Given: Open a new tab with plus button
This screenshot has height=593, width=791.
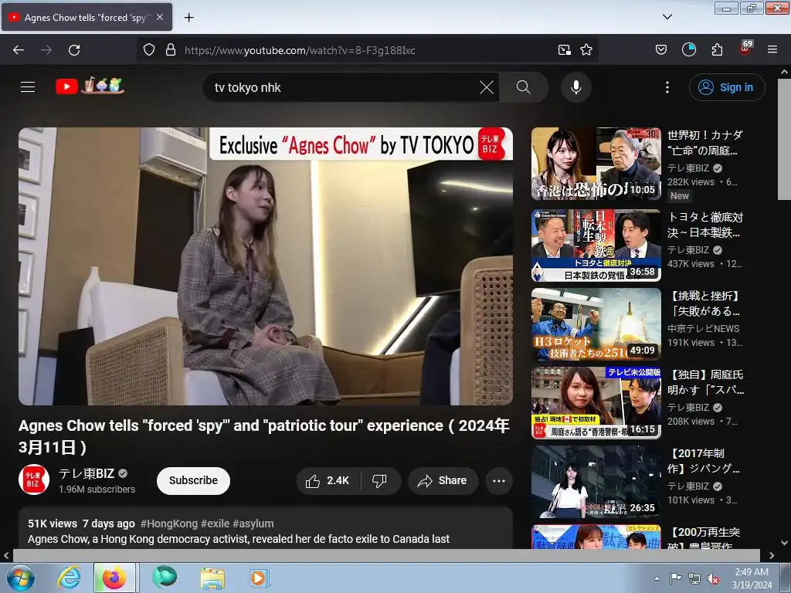Looking at the screenshot, I should point(188,17).
